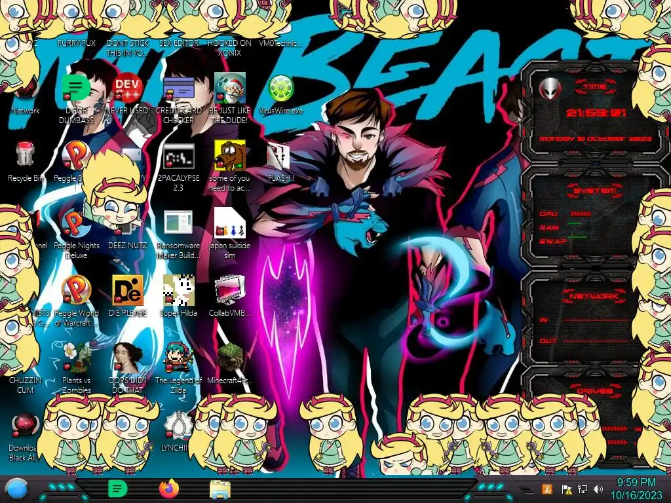Viewport: 671px width, 503px height.
Task: Click the DRIVES header on the widget
Action: (594, 391)
